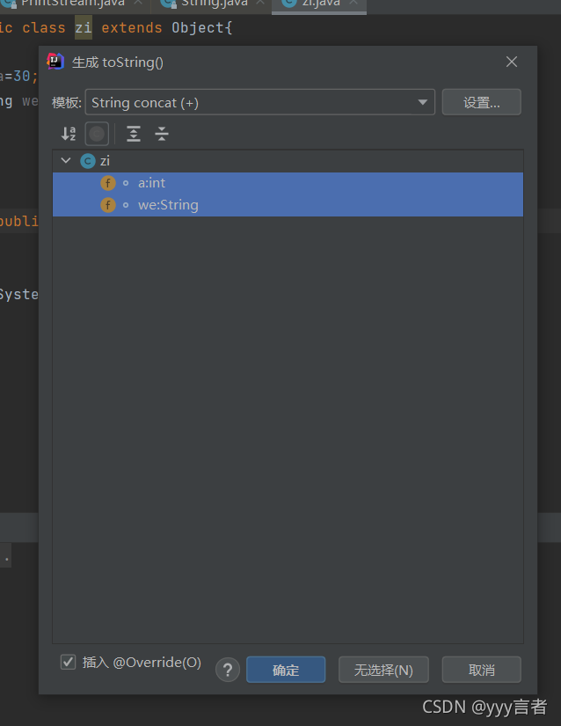Toggle the show classes icon
The width and height of the screenshot is (561, 726).
(97, 134)
